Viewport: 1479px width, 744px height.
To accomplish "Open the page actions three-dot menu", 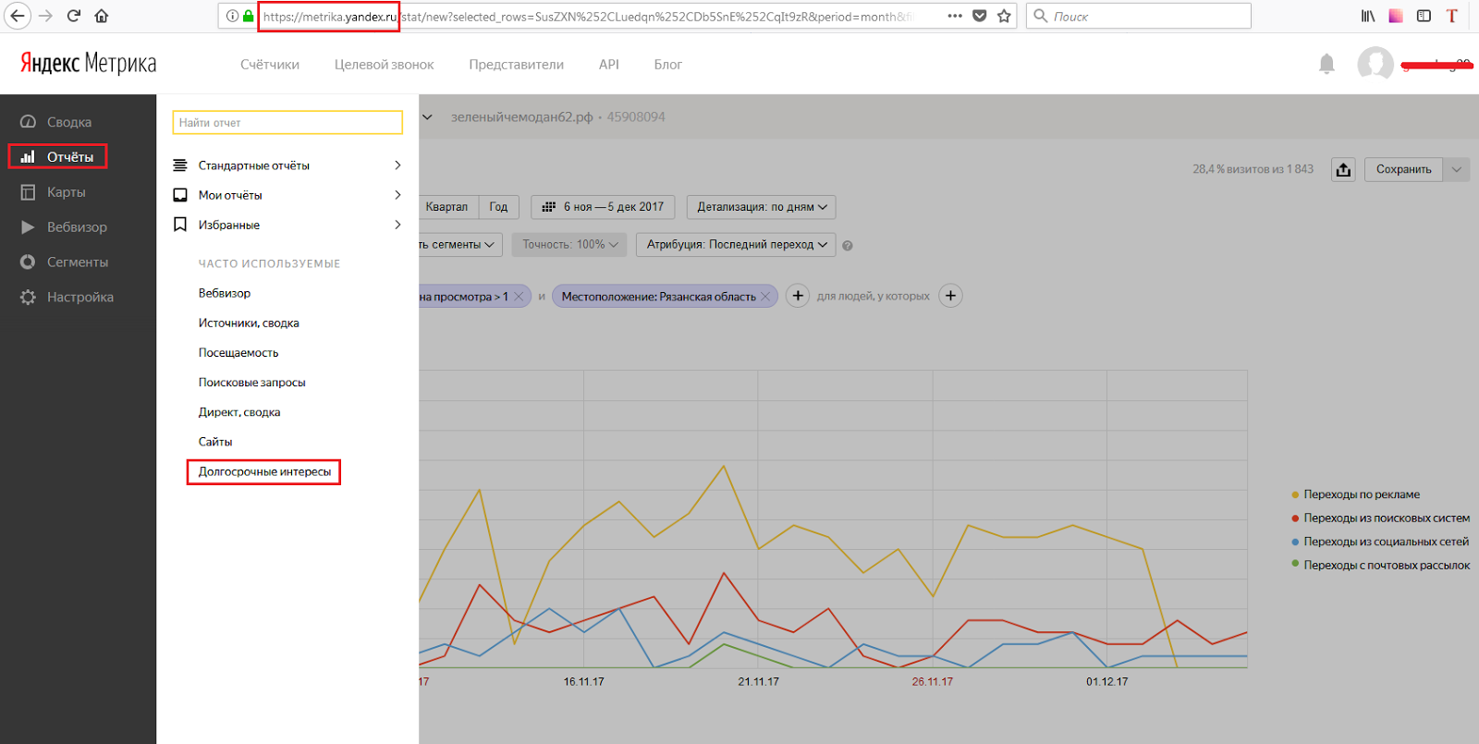I will pos(955,16).
